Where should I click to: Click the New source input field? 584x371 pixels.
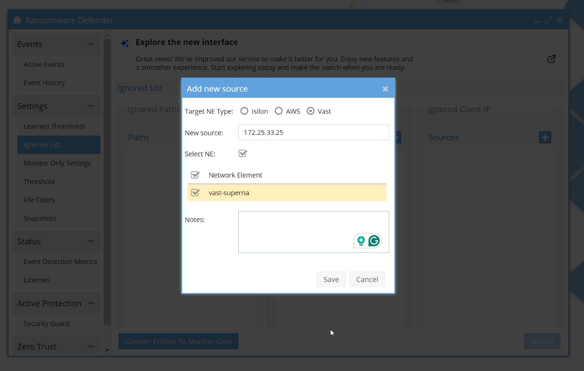pyautogui.click(x=314, y=133)
